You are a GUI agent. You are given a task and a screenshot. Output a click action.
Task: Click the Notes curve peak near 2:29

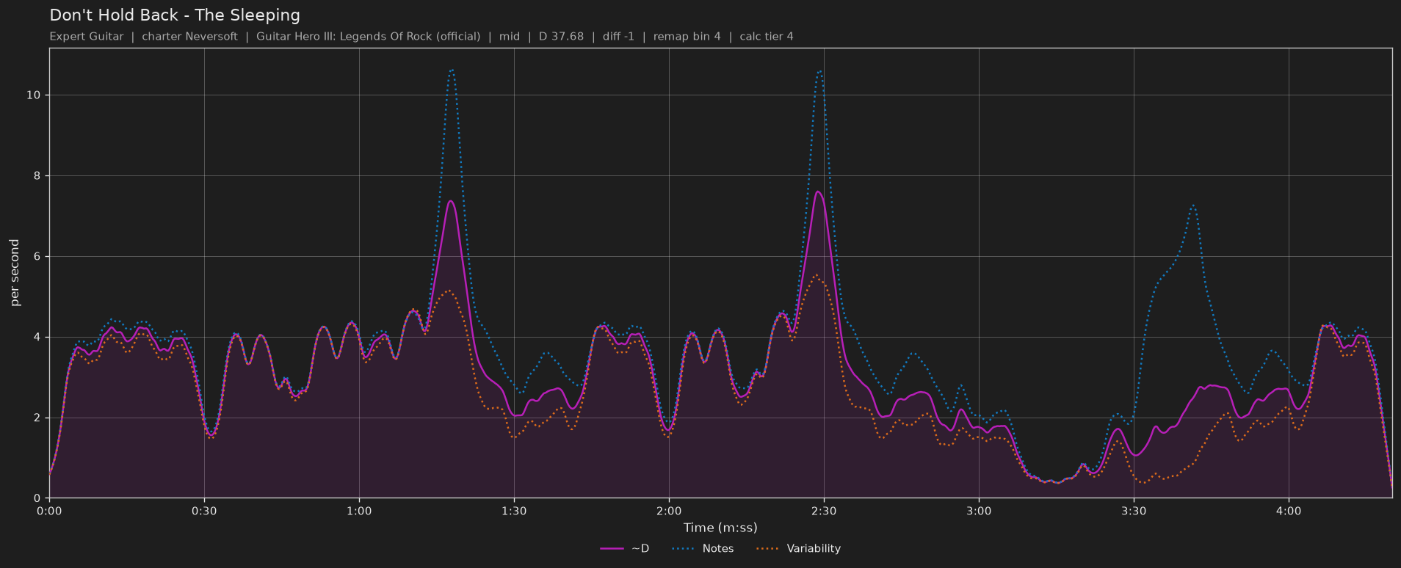pos(819,70)
